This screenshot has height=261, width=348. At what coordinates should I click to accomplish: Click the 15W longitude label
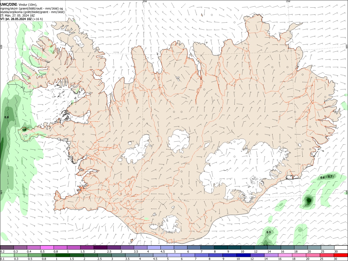(x=288, y=1)
